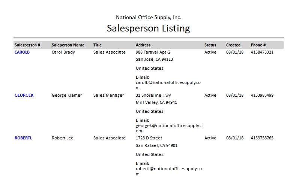Click the Salesperson Listing report title
This screenshot has height=190, width=293.
(x=149, y=28)
